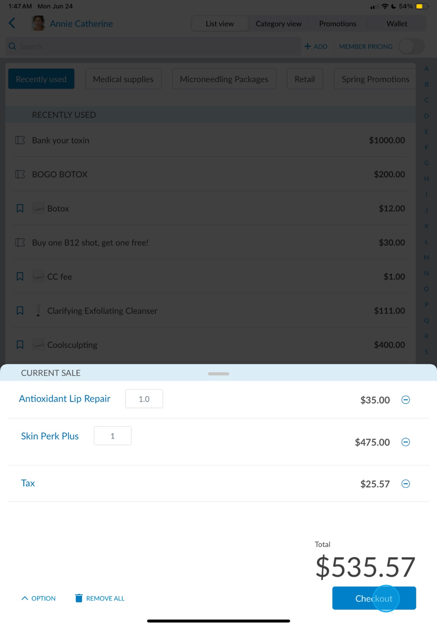Image resolution: width=437 pixels, height=626 pixels.
Task: Tap the back arrow icon
Action: pyautogui.click(x=12, y=23)
